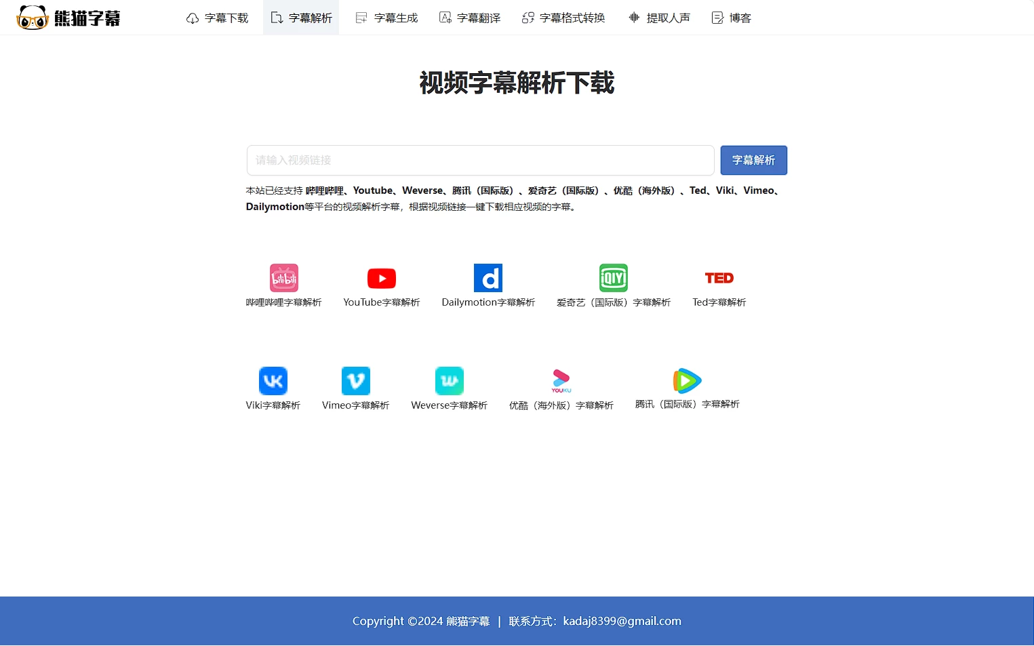Image resolution: width=1034 pixels, height=646 pixels.
Task: Click the panda logo icon
Action: [x=32, y=18]
